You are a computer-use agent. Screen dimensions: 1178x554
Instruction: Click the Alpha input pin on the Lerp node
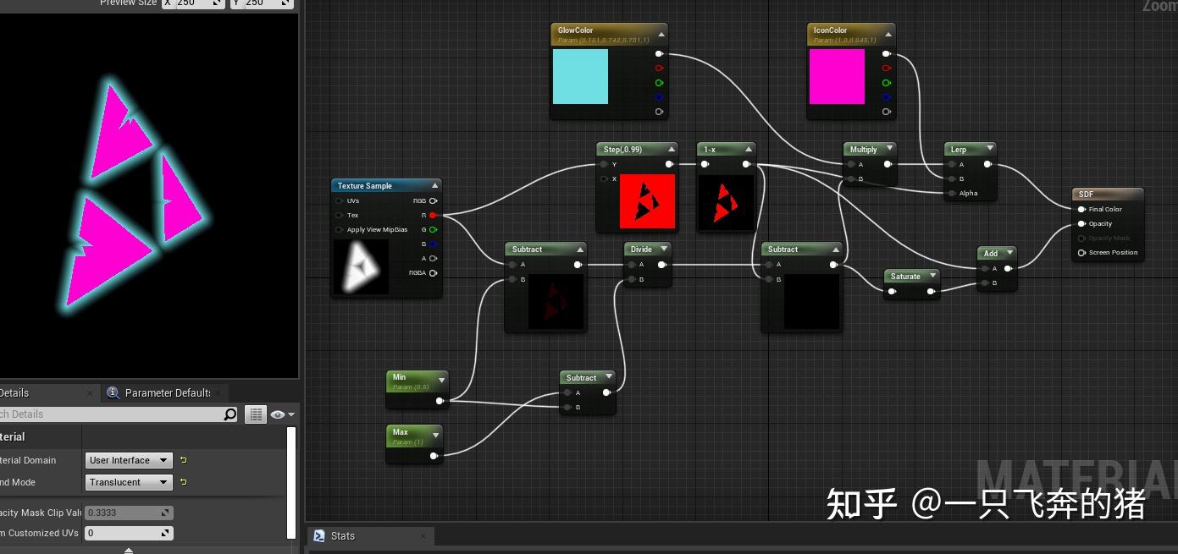coord(953,193)
